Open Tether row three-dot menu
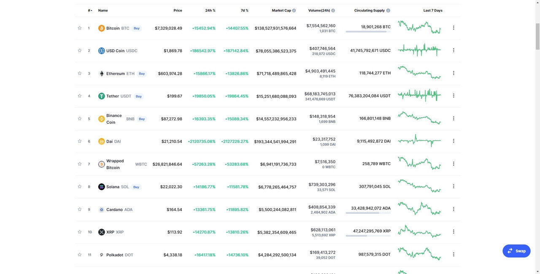540x274 pixels. tap(454, 95)
